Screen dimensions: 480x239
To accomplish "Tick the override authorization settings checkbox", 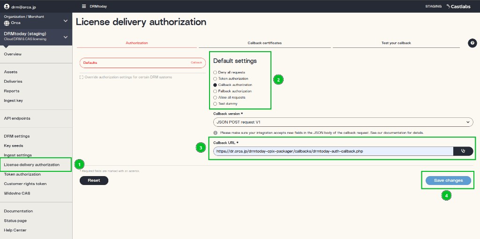I will click(x=82, y=77).
